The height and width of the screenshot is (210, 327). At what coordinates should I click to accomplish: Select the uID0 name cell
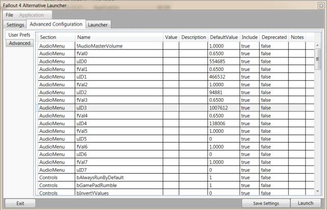click(119, 61)
